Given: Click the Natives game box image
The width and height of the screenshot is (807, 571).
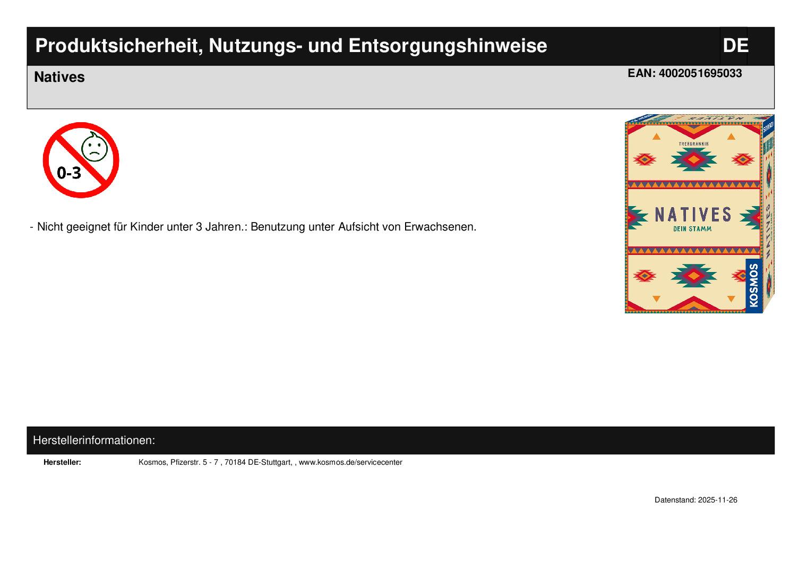Looking at the screenshot, I should [x=699, y=214].
